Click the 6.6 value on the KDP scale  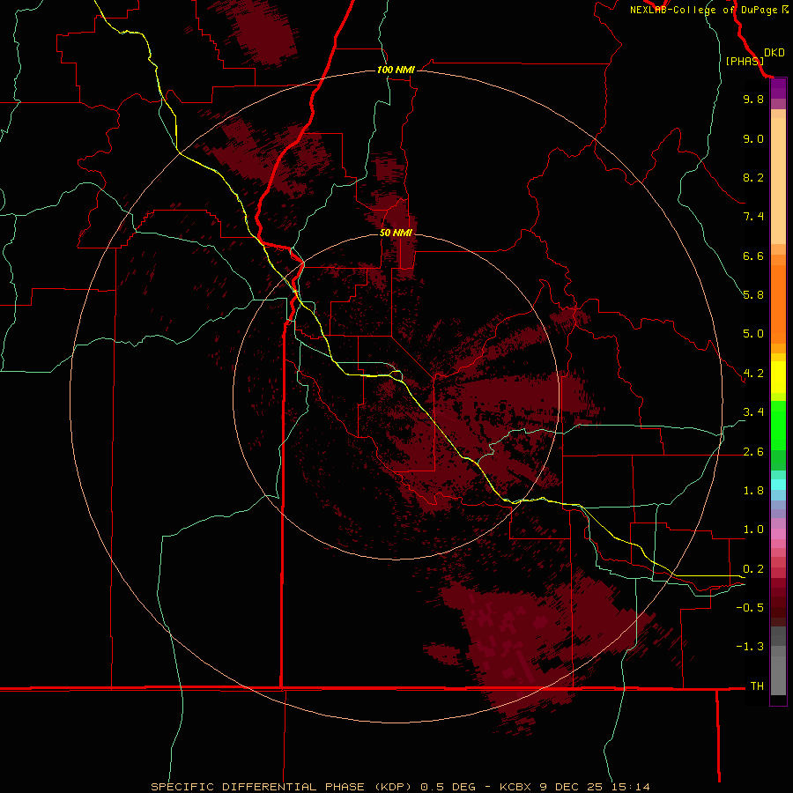pos(753,256)
